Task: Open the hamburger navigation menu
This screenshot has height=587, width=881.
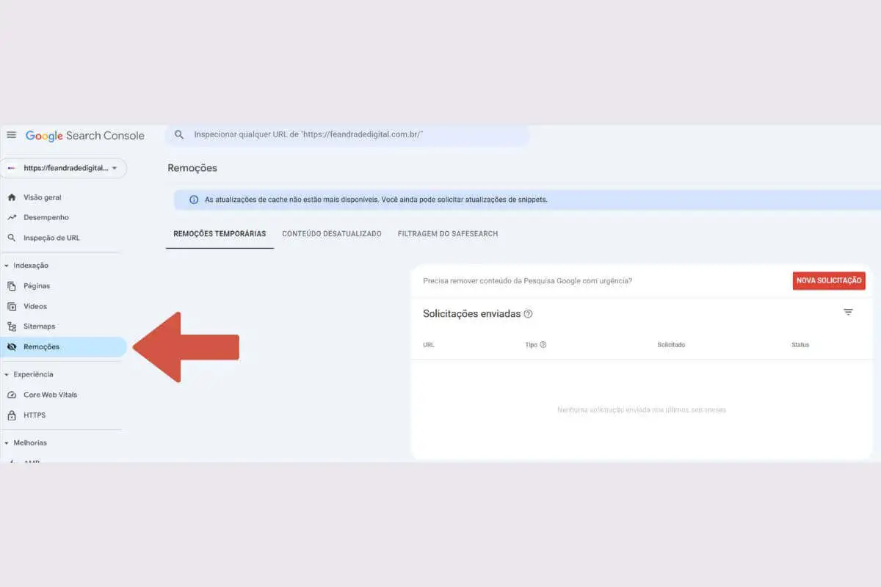Action: (11, 135)
